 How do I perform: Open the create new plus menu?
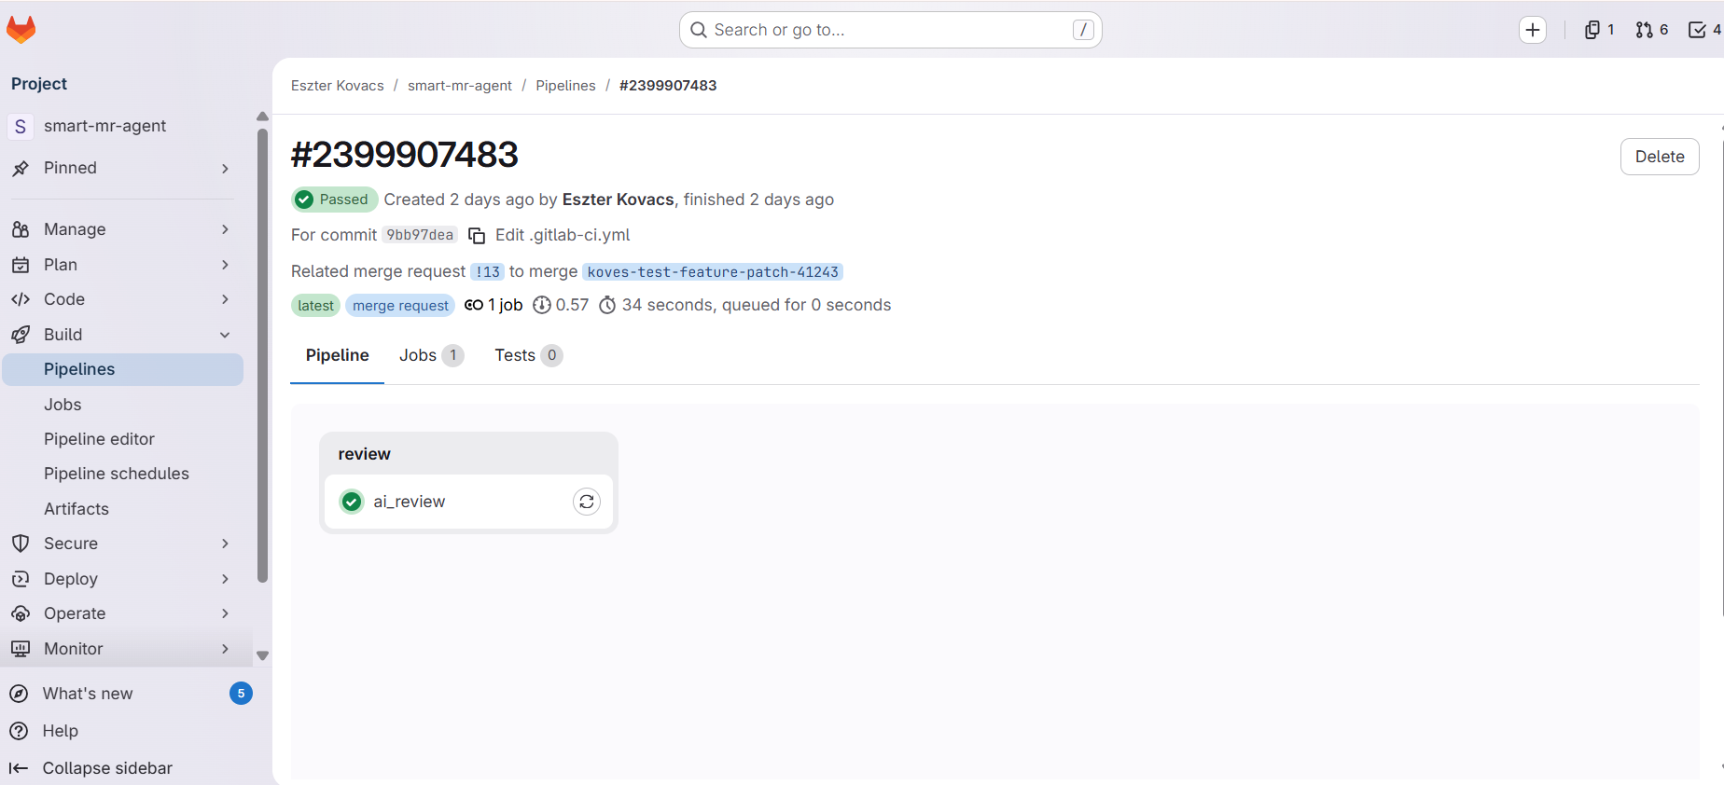coord(1533,30)
